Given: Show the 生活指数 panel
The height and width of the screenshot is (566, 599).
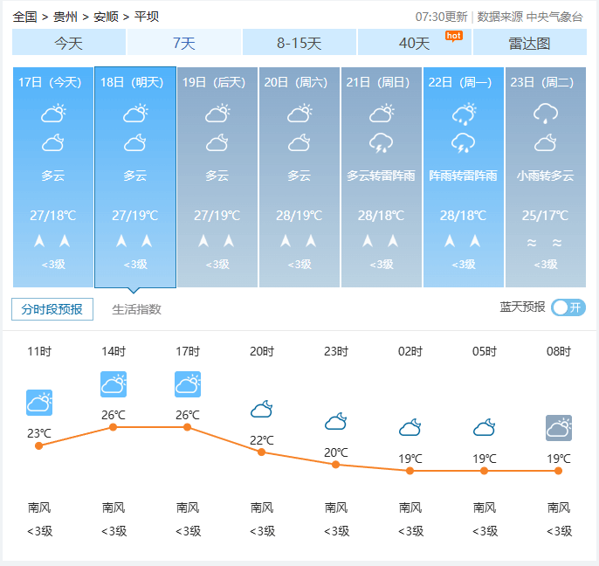Looking at the screenshot, I should click(136, 309).
